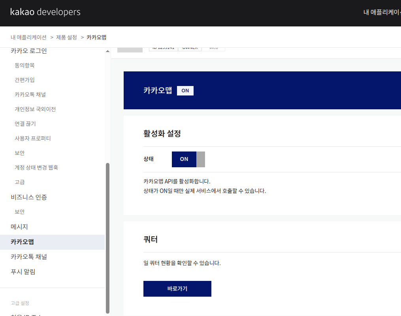Open 간편가입 in sidebar
Image resolution: width=401 pixels, height=316 pixels.
(24, 80)
